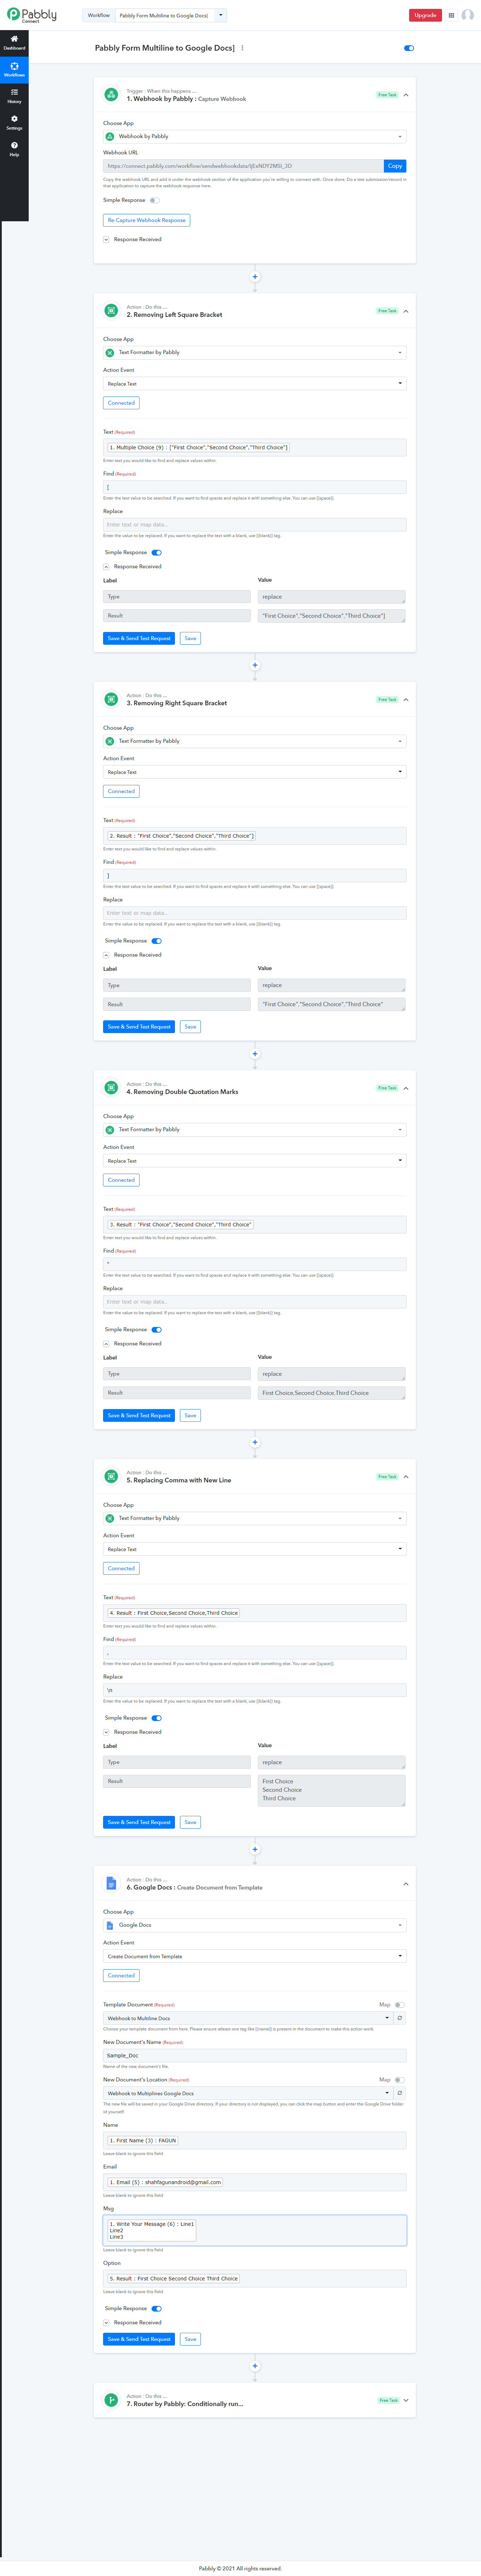Screen dimensions: 481x2576
Task: Click the Pabbly Connect logo
Action: coord(32,15)
